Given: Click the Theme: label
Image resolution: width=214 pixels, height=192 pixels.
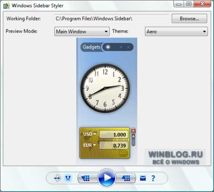Looking at the screenshot, I should [x=120, y=31].
